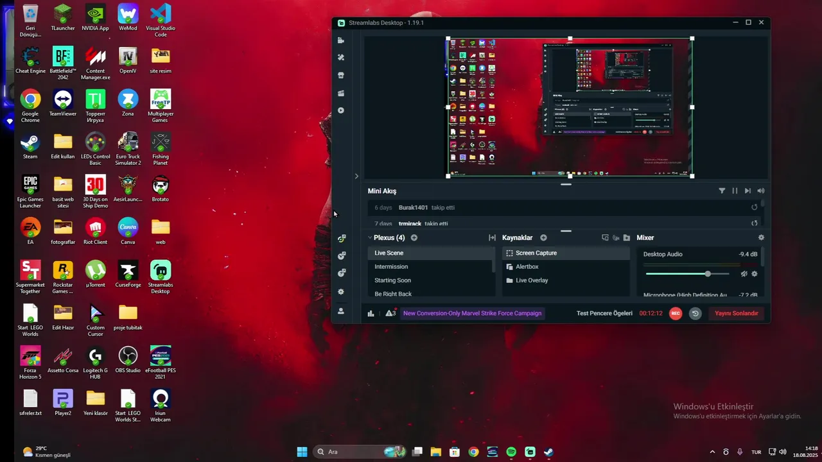Open File Explorer from the taskbar
The image size is (822, 462).
pos(435,452)
